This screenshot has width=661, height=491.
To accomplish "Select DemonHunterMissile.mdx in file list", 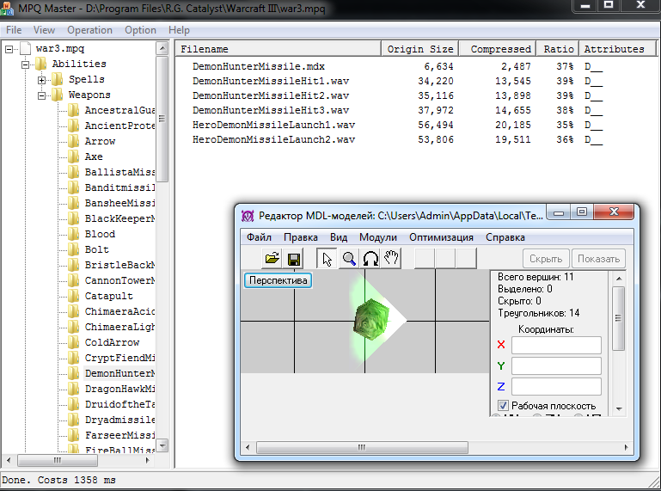I will pos(259,67).
